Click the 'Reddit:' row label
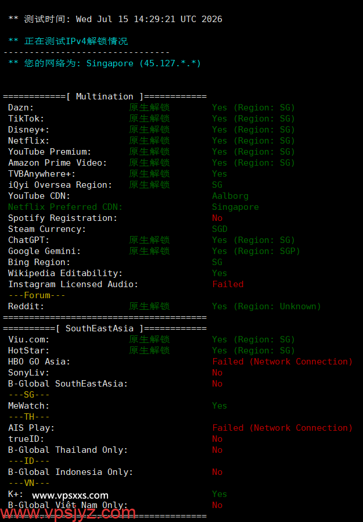This screenshot has width=363, height=522. click(x=26, y=306)
